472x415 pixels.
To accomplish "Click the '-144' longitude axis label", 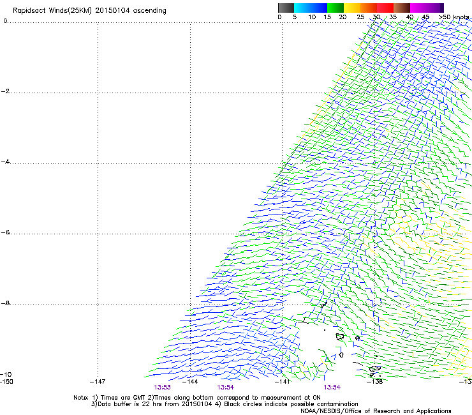I will click(x=190, y=382).
